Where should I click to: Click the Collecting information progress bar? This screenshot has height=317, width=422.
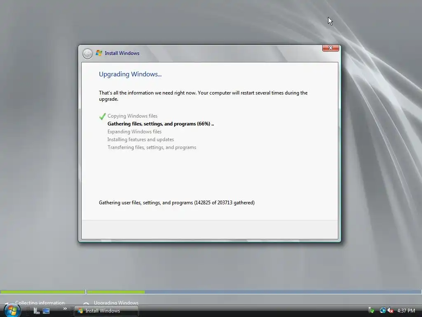point(43,292)
